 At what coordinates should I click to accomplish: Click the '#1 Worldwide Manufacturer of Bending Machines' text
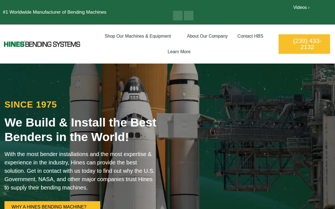(54, 12)
